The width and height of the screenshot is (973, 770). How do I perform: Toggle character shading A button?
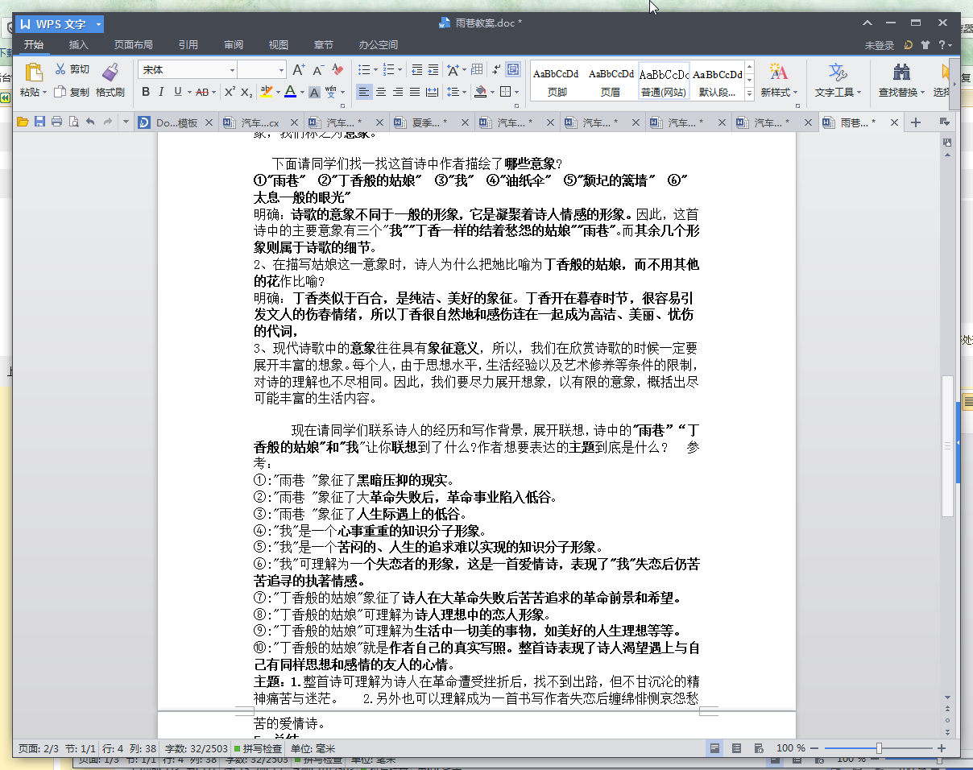pyautogui.click(x=314, y=92)
